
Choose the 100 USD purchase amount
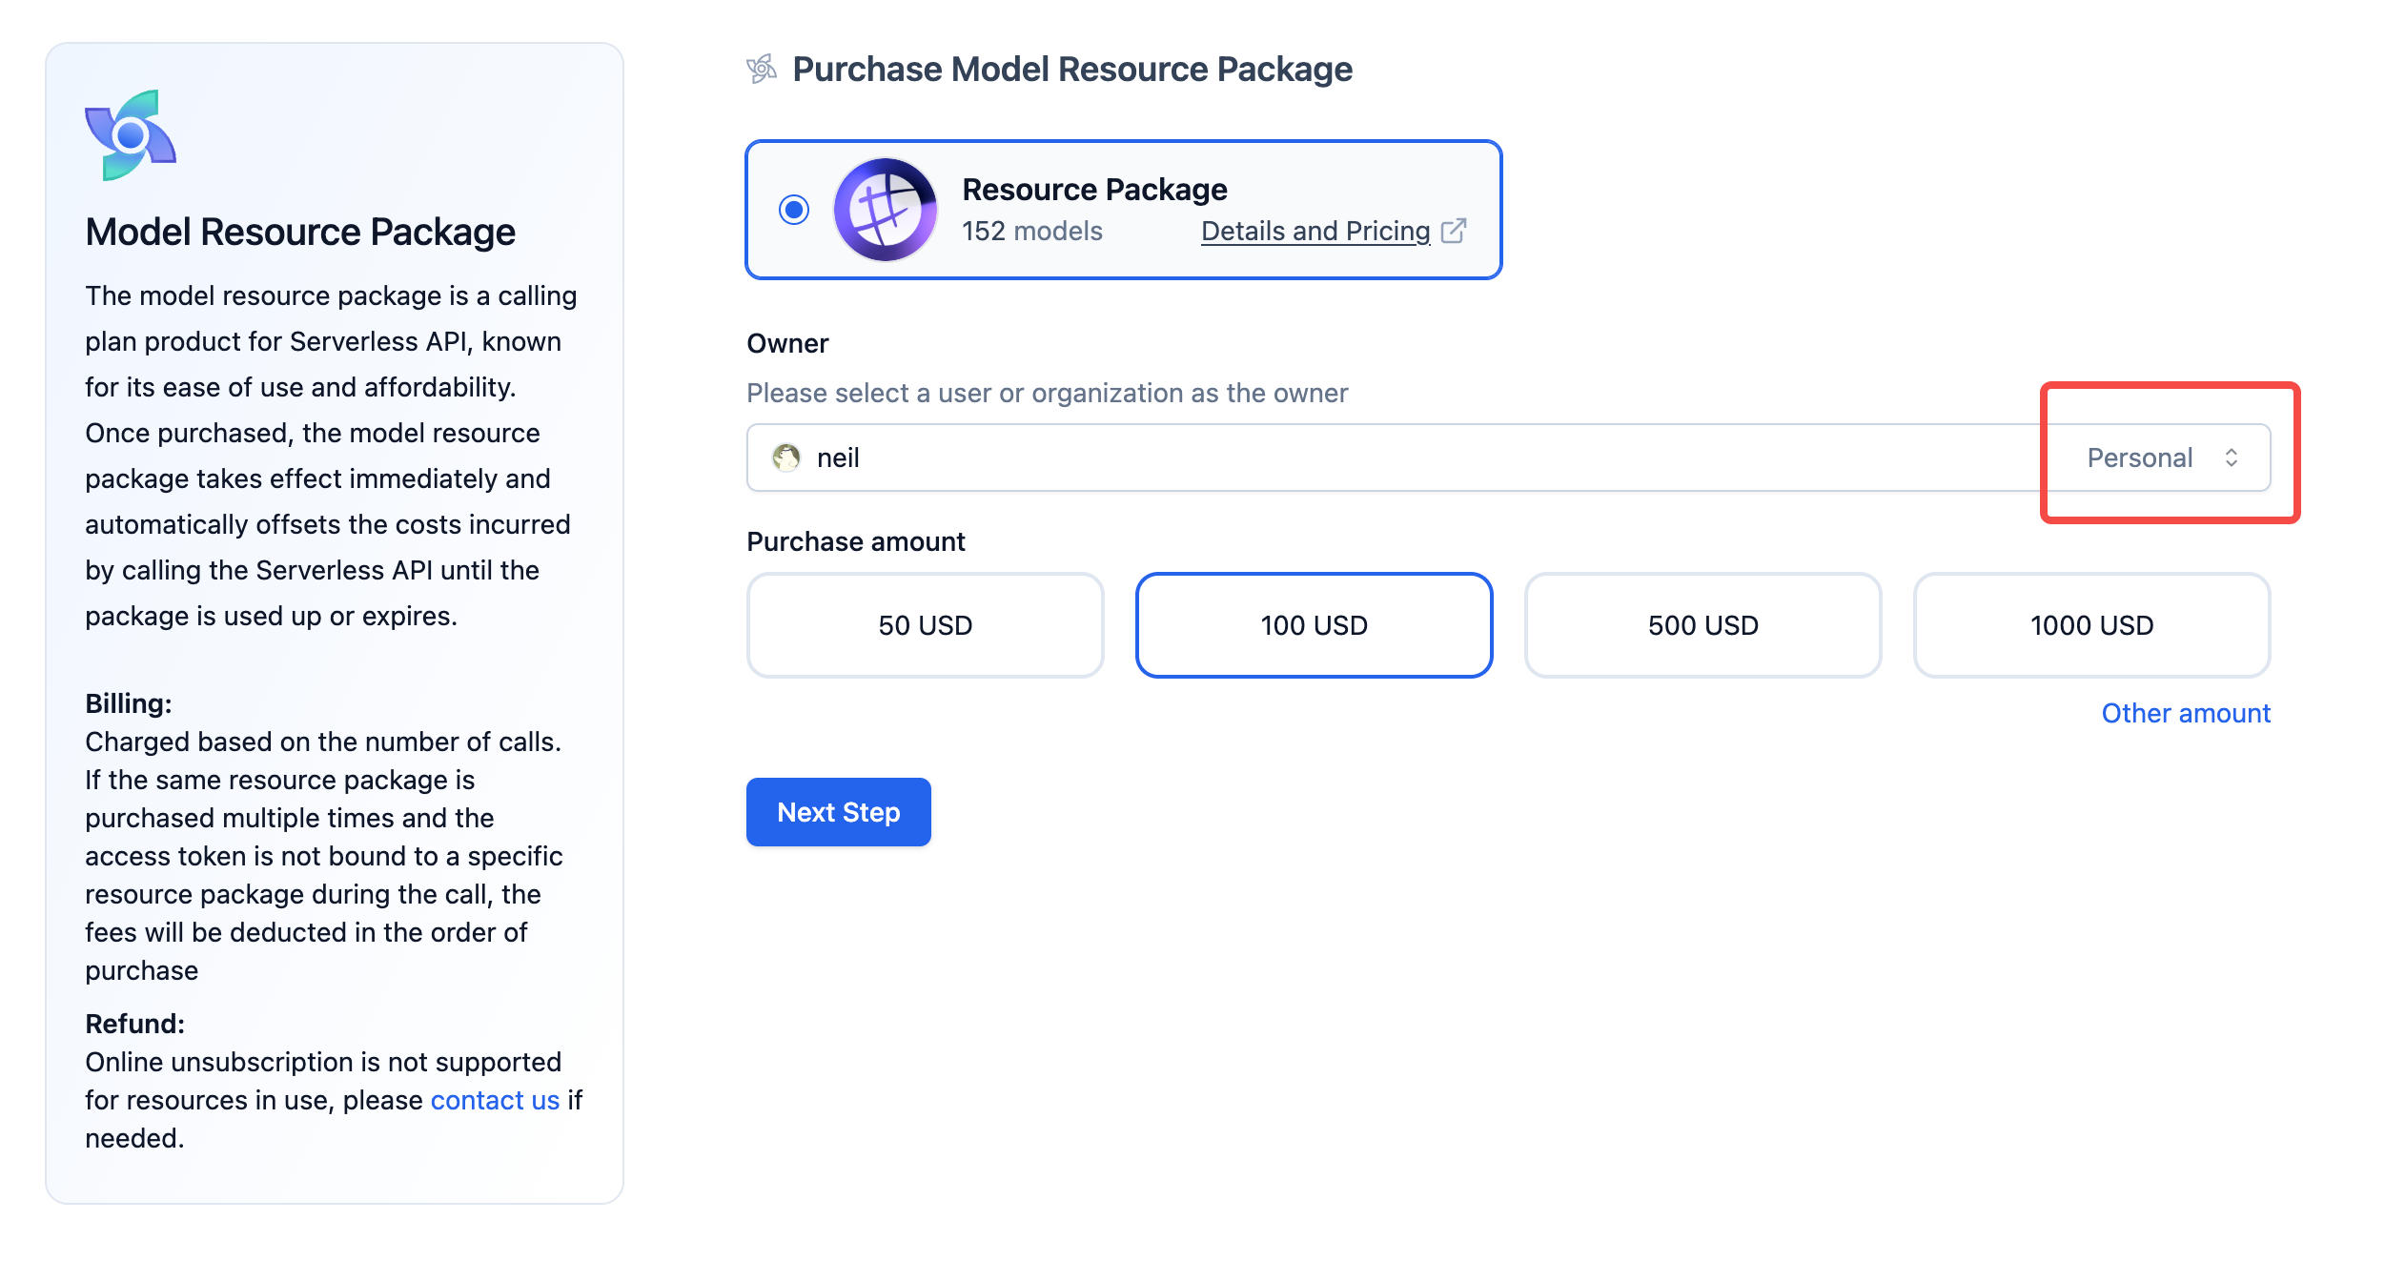(1314, 625)
